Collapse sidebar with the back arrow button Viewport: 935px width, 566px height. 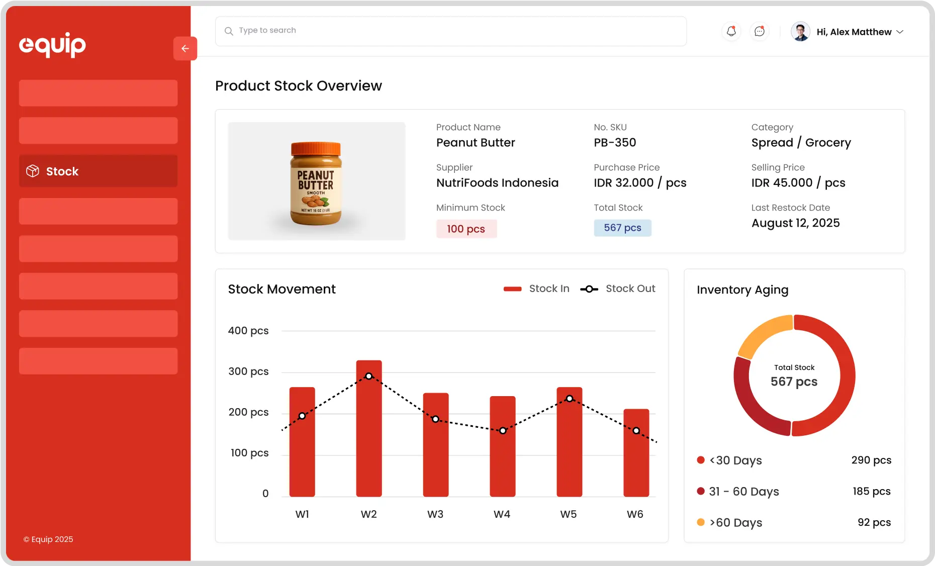click(x=185, y=48)
